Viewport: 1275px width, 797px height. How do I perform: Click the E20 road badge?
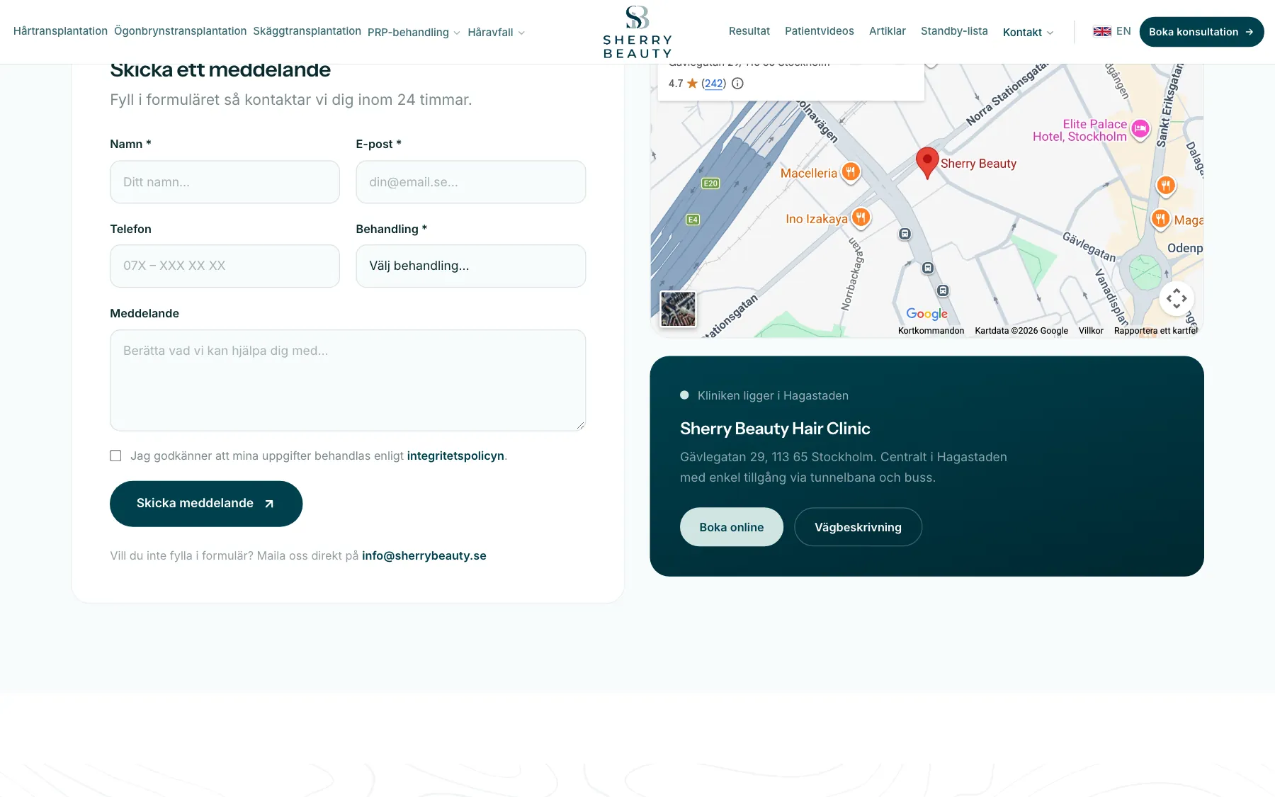[710, 183]
